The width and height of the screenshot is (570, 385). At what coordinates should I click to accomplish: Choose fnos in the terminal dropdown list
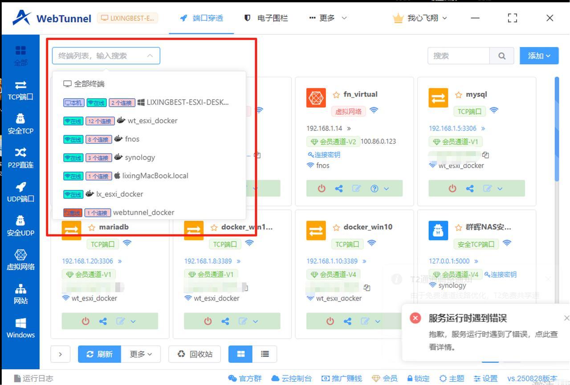[x=149, y=139]
